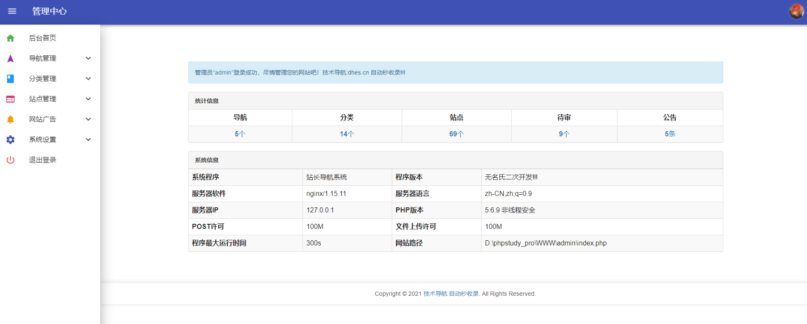The image size is (807, 324).
Task: Click the admin login success alert
Action: [x=455, y=72]
